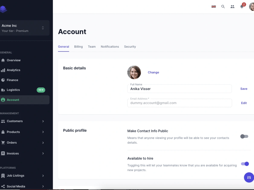This screenshot has height=190, width=254.
Task: Click the "Basic details" section title
Action: 74,68
